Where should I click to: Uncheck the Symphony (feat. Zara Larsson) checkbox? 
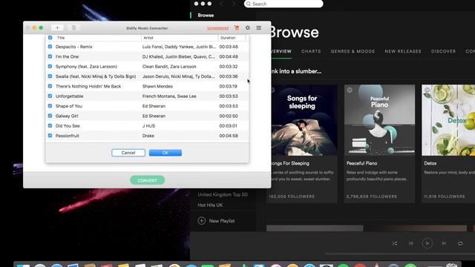(x=50, y=66)
